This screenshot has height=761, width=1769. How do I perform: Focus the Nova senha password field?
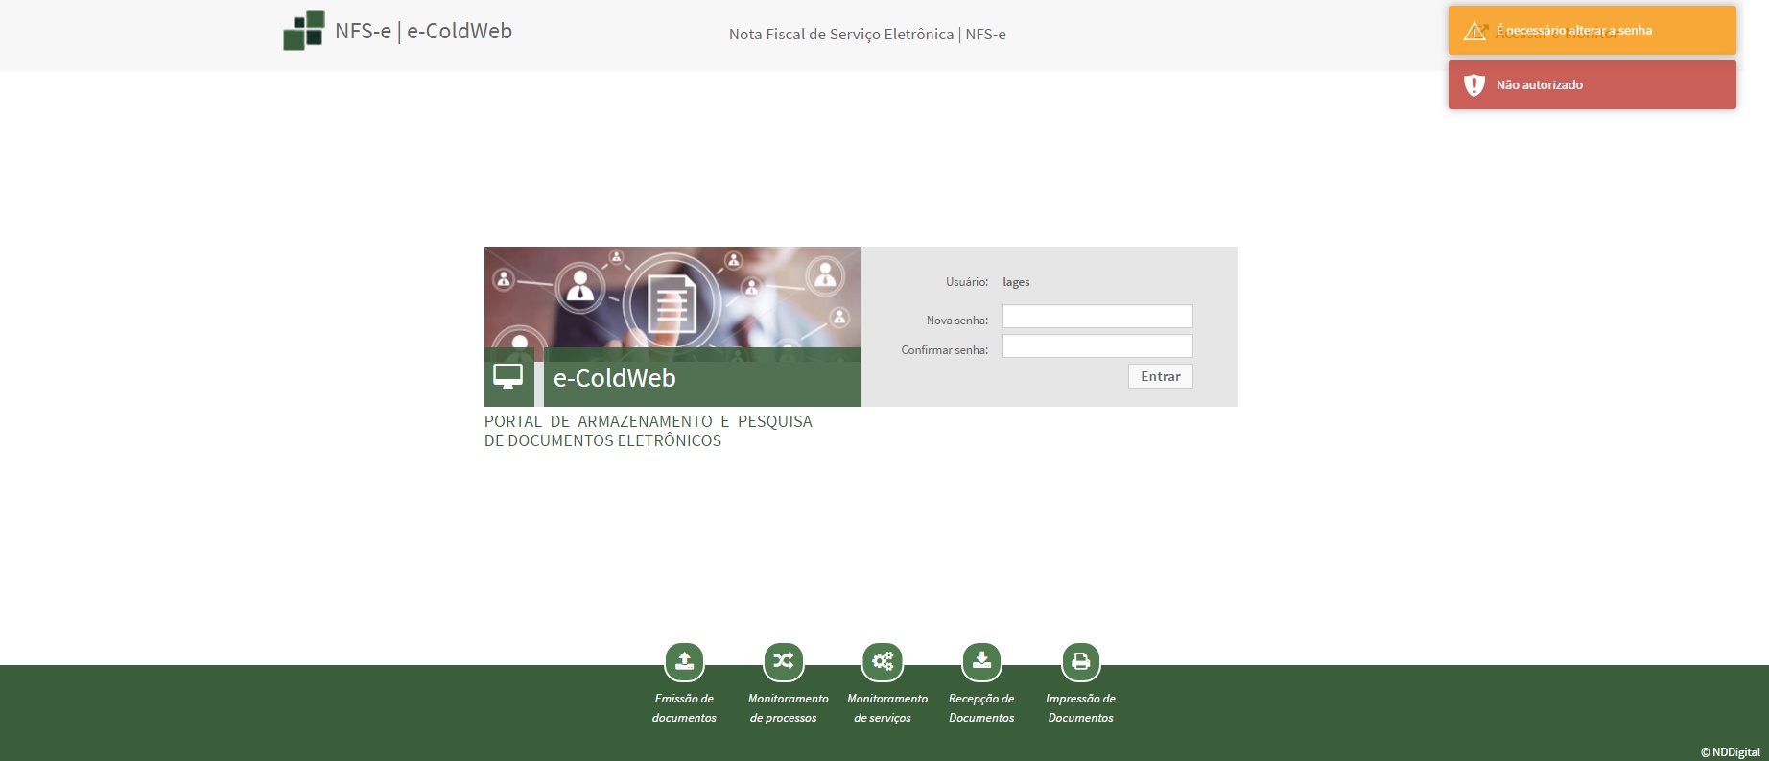point(1097,317)
